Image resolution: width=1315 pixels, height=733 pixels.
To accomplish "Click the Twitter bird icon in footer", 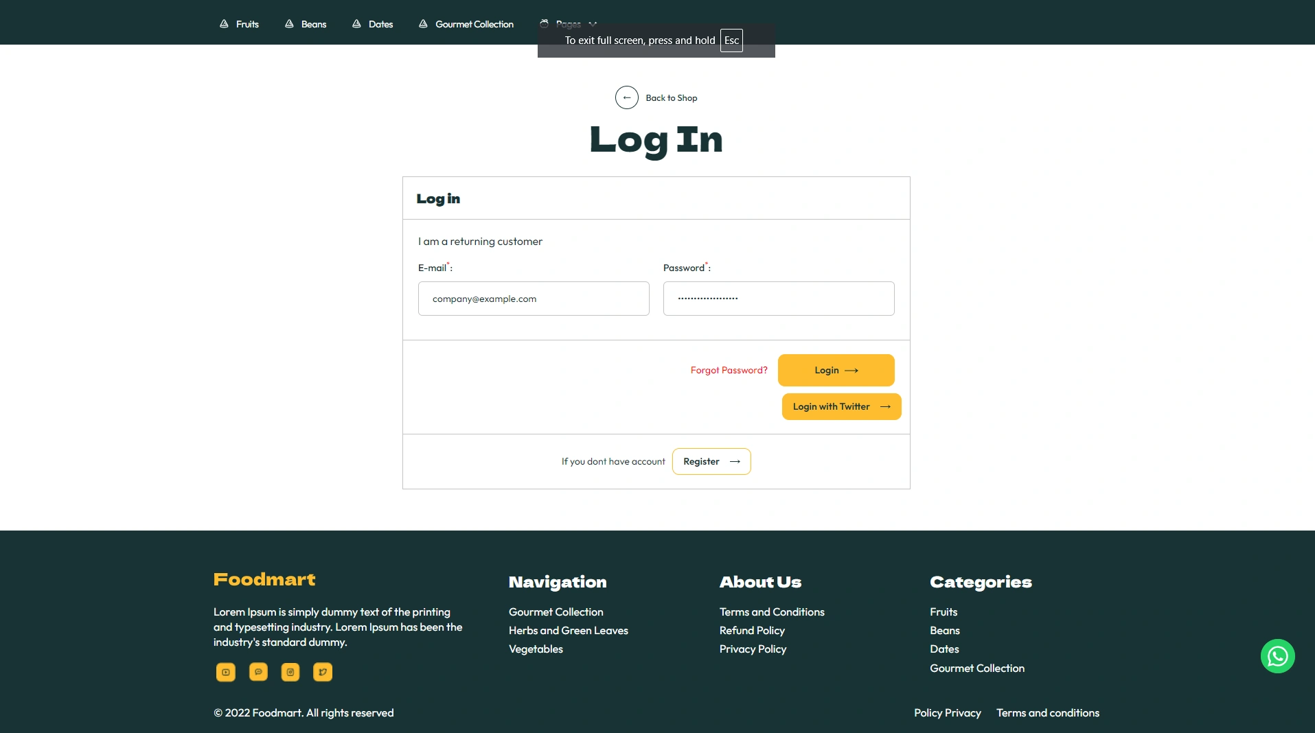I will [x=323, y=672].
